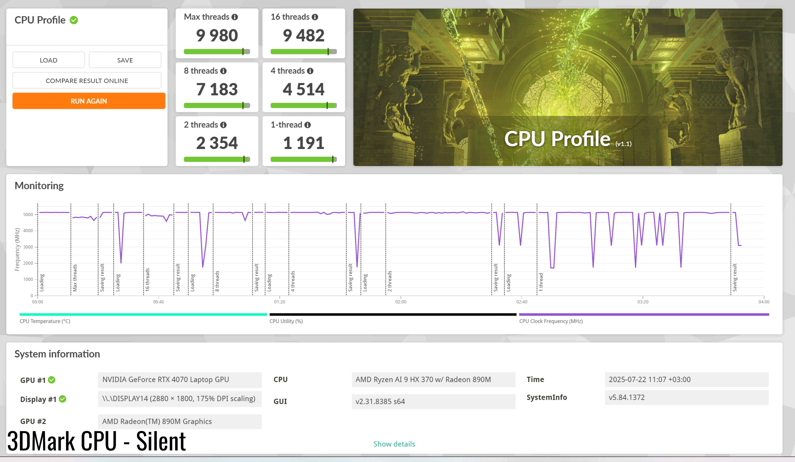Click the 1-thread score 1 191
The width and height of the screenshot is (795, 462).
tap(304, 143)
